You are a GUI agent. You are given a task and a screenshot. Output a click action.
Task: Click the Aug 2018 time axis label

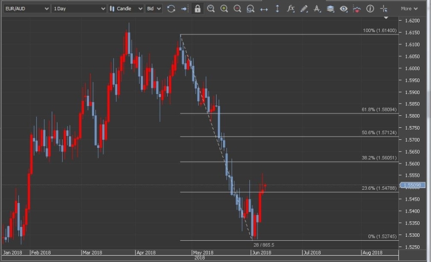[x=372, y=252]
